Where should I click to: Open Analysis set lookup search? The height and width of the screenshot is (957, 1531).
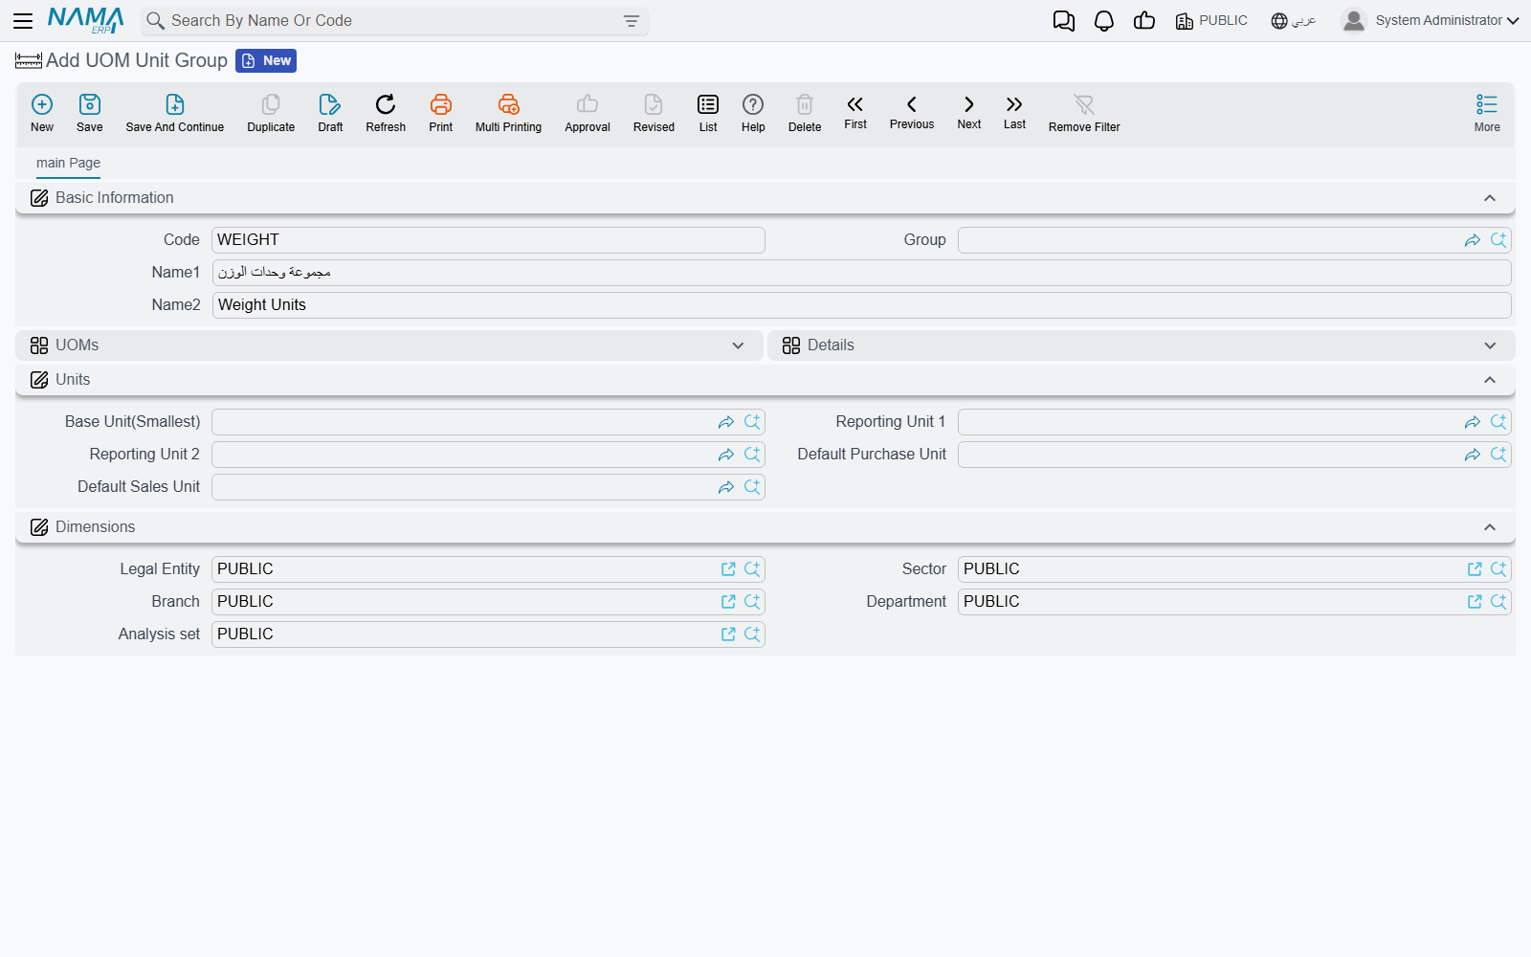[x=752, y=634]
